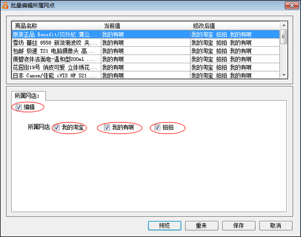Close the 批量编辑所属网点 dialog

point(292,5)
